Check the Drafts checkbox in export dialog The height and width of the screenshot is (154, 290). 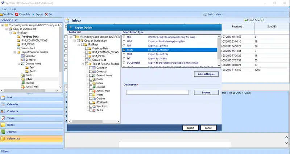click(90, 79)
